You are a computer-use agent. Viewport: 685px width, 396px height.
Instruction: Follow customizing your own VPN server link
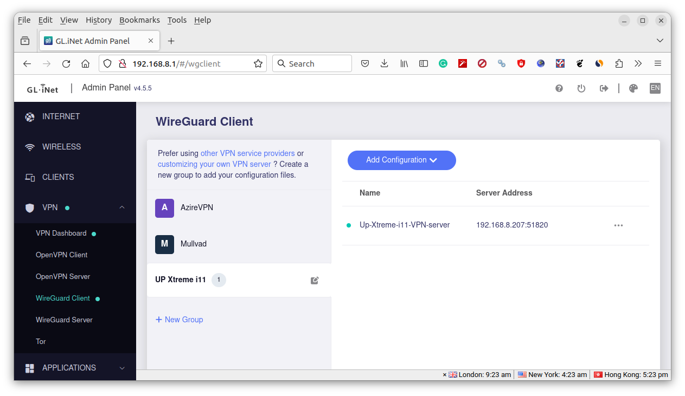point(214,164)
